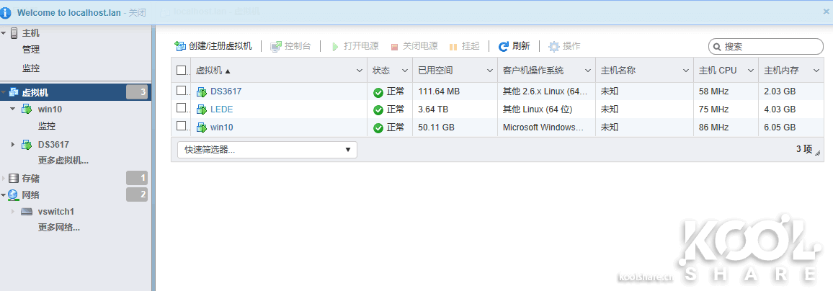
Task: Click into the search (搜索) field
Action: point(771,46)
